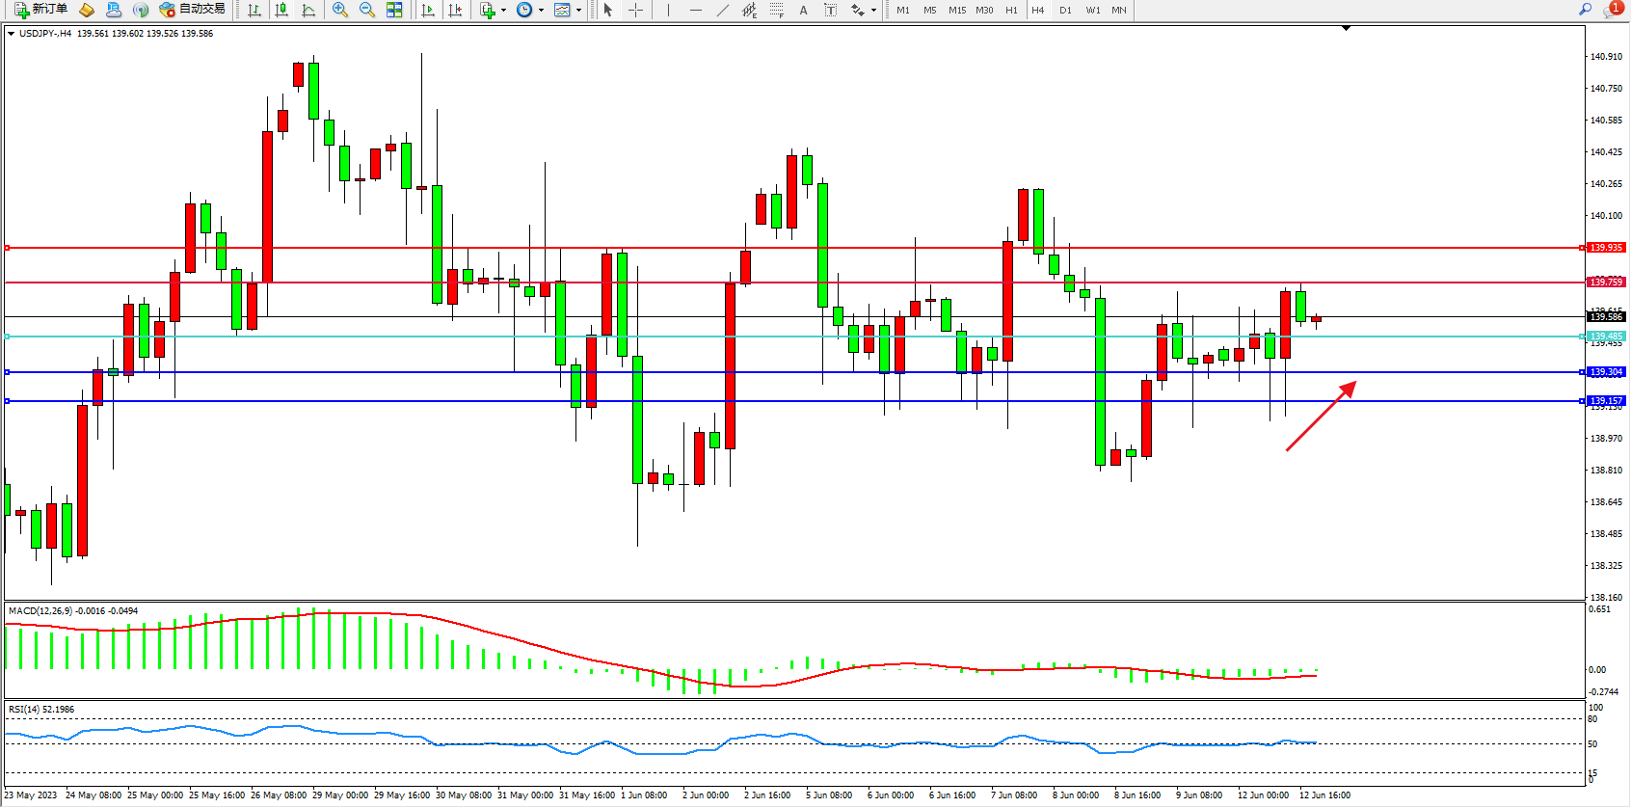This screenshot has width=1631, height=808.
Task: Switch timeframe to M15
Action: pos(956,10)
